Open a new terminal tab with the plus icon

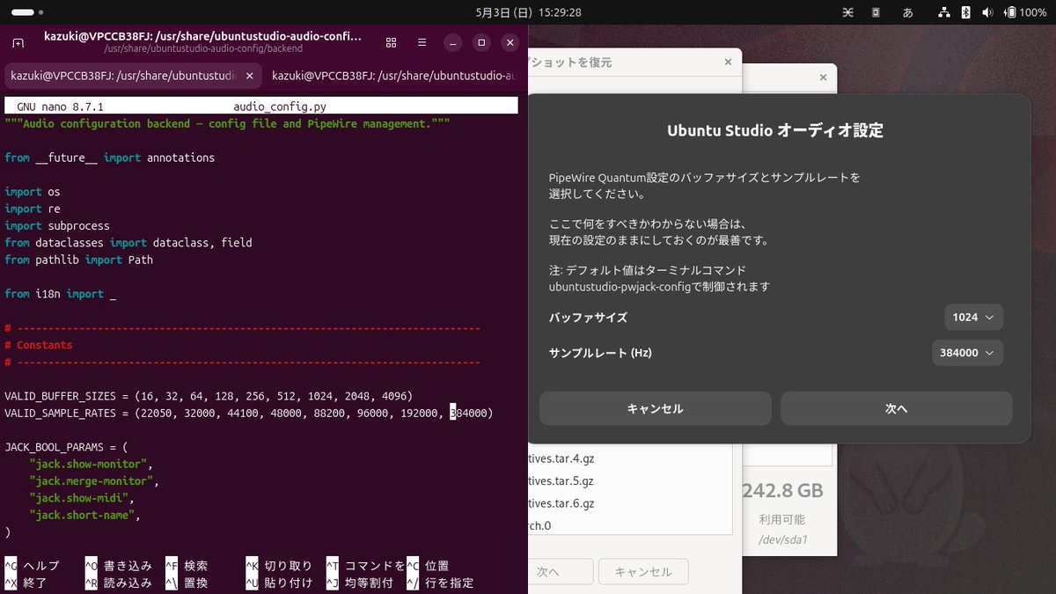point(18,42)
